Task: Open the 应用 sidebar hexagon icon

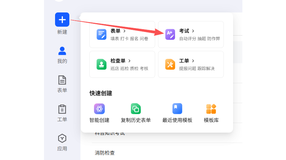Action: point(62,138)
